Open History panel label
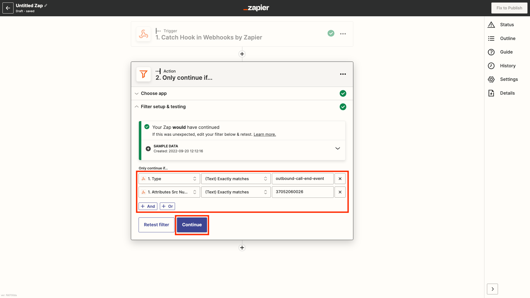The width and height of the screenshot is (530, 298). (x=508, y=66)
